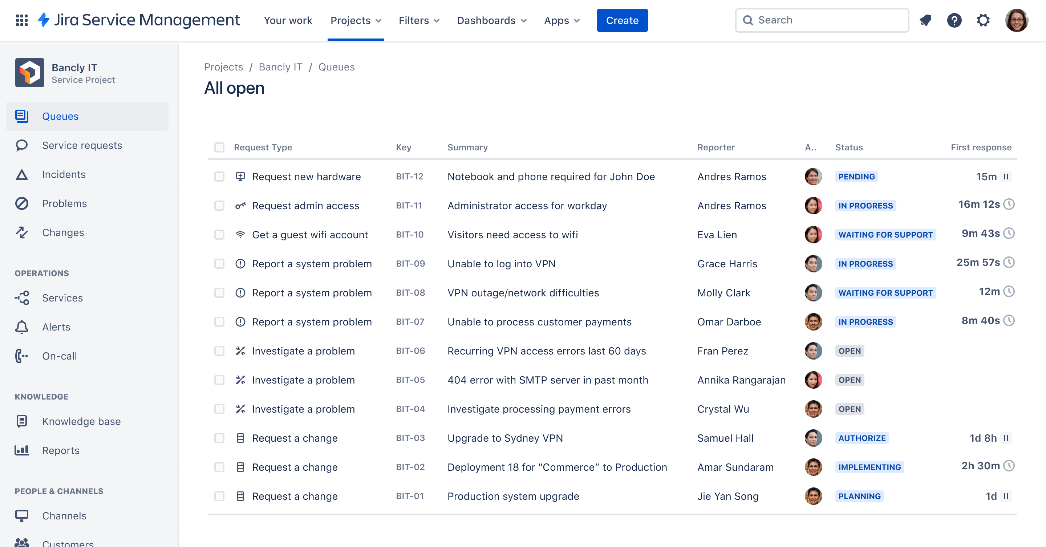Click the Services icon under Operations
The height and width of the screenshot is (547, 1046).
[x=21, y=297]
